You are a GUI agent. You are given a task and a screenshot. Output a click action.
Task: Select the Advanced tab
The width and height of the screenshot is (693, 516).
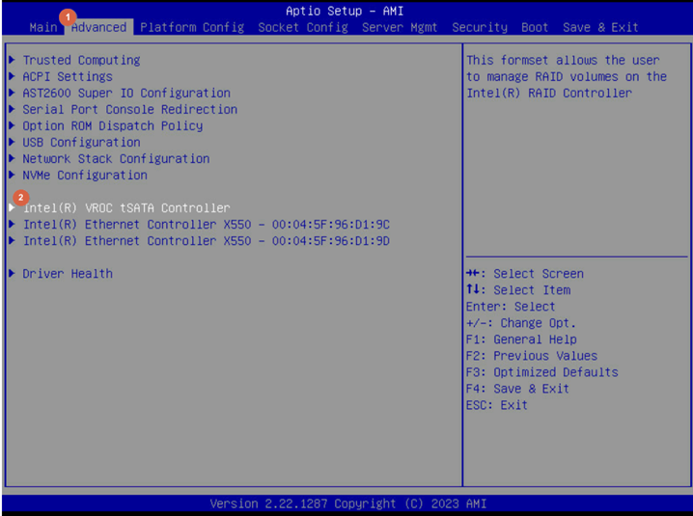click(x=98, y=27)
